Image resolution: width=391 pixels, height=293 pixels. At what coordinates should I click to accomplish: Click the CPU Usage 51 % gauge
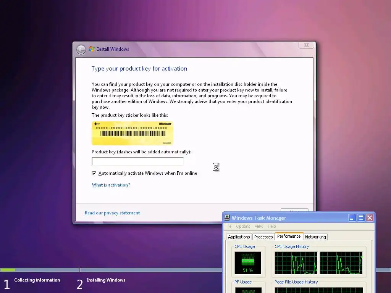[x=248, y=263]
